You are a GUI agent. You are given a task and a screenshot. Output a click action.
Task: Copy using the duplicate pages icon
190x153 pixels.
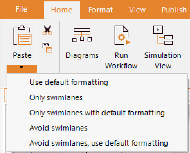(47, 48)
